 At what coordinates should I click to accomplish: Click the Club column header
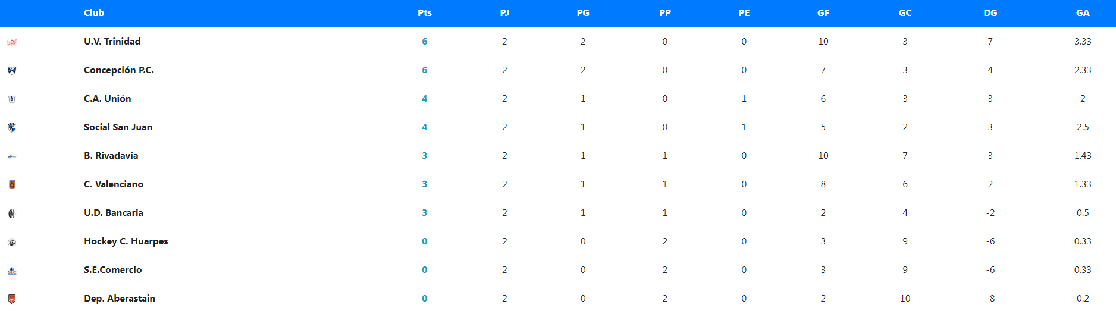click(x=94, y=13)
